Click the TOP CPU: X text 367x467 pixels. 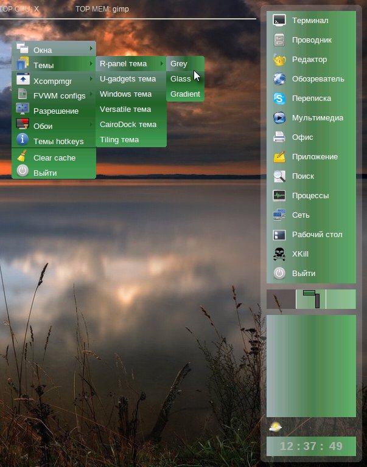point(19,9)
